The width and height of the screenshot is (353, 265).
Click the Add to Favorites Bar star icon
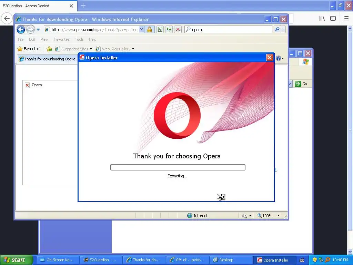tap(49, 49)
